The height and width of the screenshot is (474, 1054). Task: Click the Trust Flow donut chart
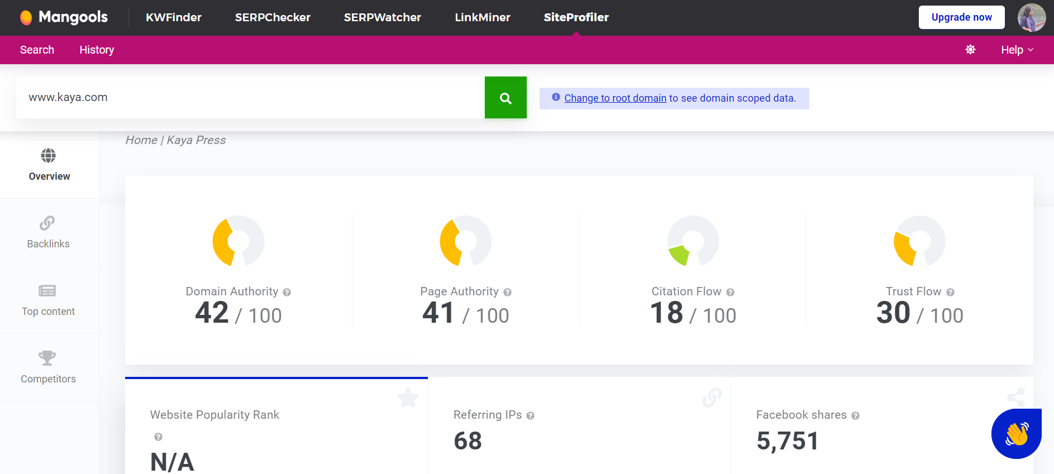click(920, 241)
